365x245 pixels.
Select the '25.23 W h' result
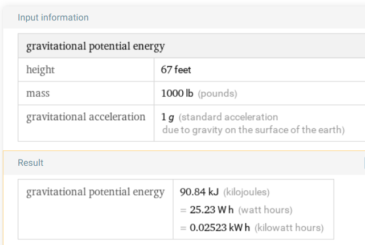pos(212,210)
